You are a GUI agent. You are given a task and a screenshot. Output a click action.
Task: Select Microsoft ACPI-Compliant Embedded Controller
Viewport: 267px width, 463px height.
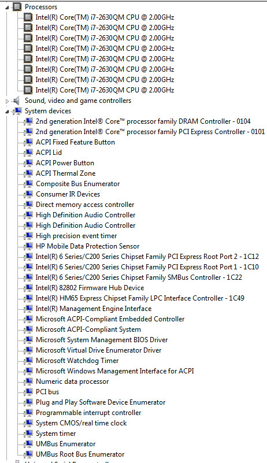pos(110,319)
